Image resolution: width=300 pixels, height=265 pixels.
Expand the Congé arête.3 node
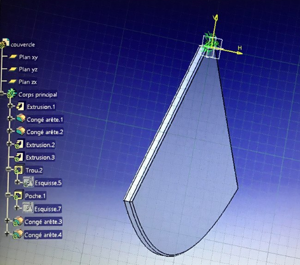7,220
